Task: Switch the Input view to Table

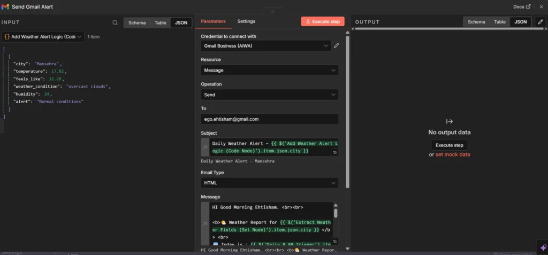Action: [x=160, y=23]
